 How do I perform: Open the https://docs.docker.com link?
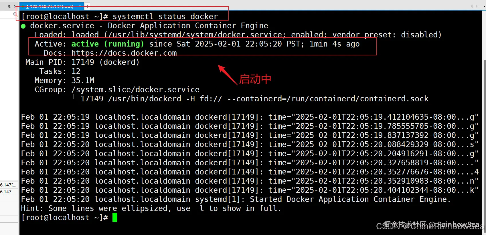coord(124,53)
